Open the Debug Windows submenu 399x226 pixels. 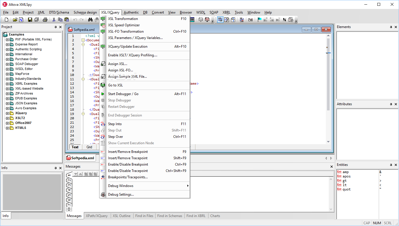(x=145, y=186)
